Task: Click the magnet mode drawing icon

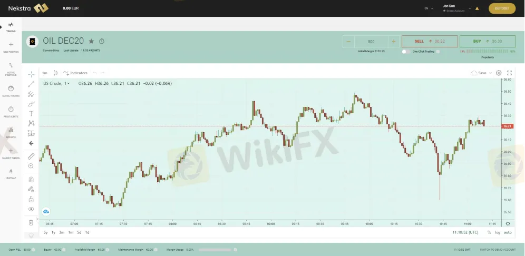Action: pos(31,179)
